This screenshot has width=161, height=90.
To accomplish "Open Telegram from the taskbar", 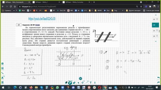I will [115, 87].
